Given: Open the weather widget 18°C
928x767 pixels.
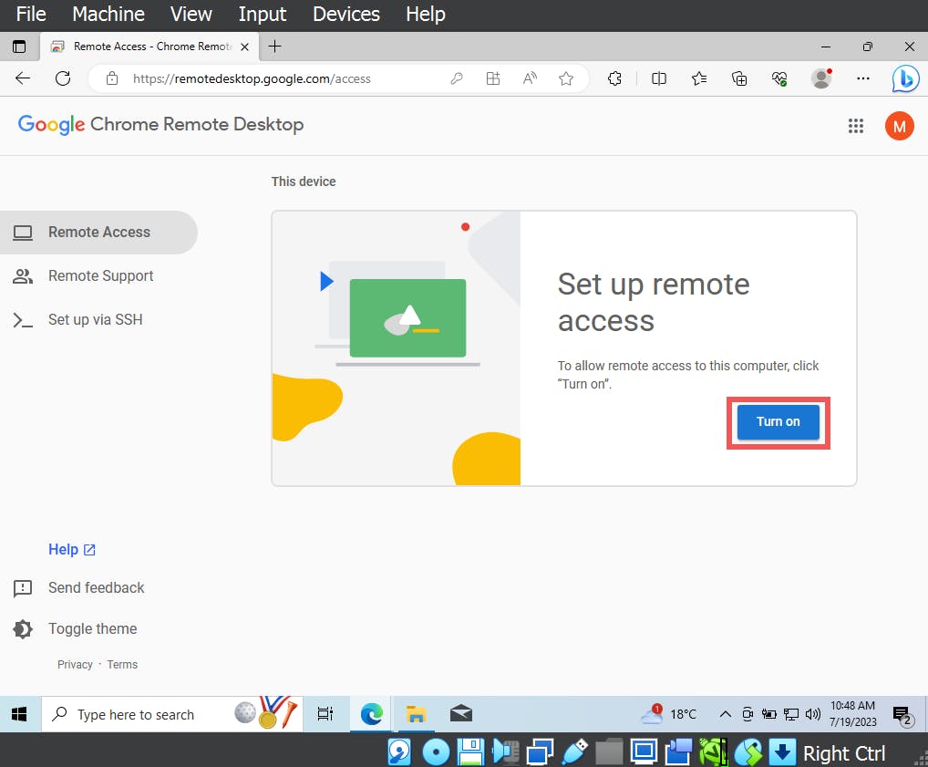Looking at the screenshot, I should pos(669,714).
